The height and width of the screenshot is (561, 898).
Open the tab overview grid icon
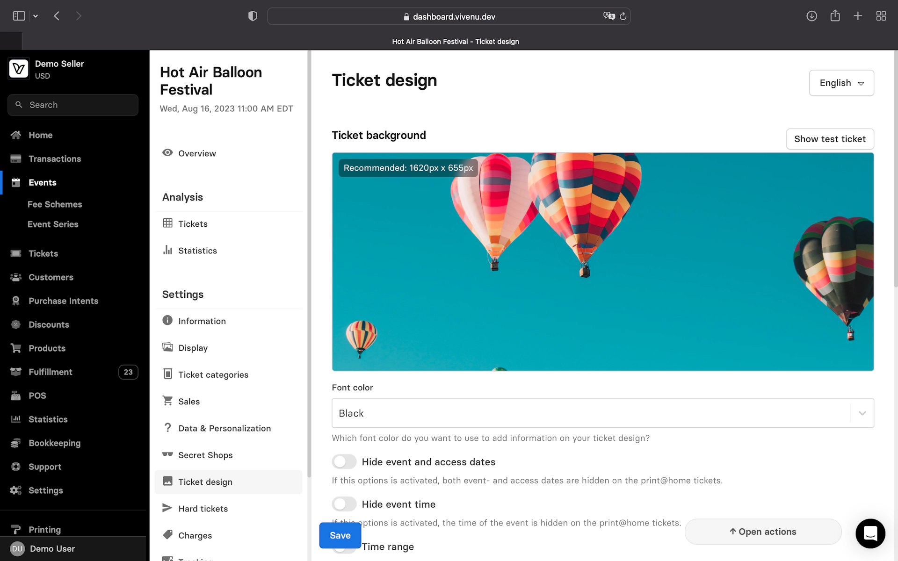pyautogui.click(x=881, y=16)
